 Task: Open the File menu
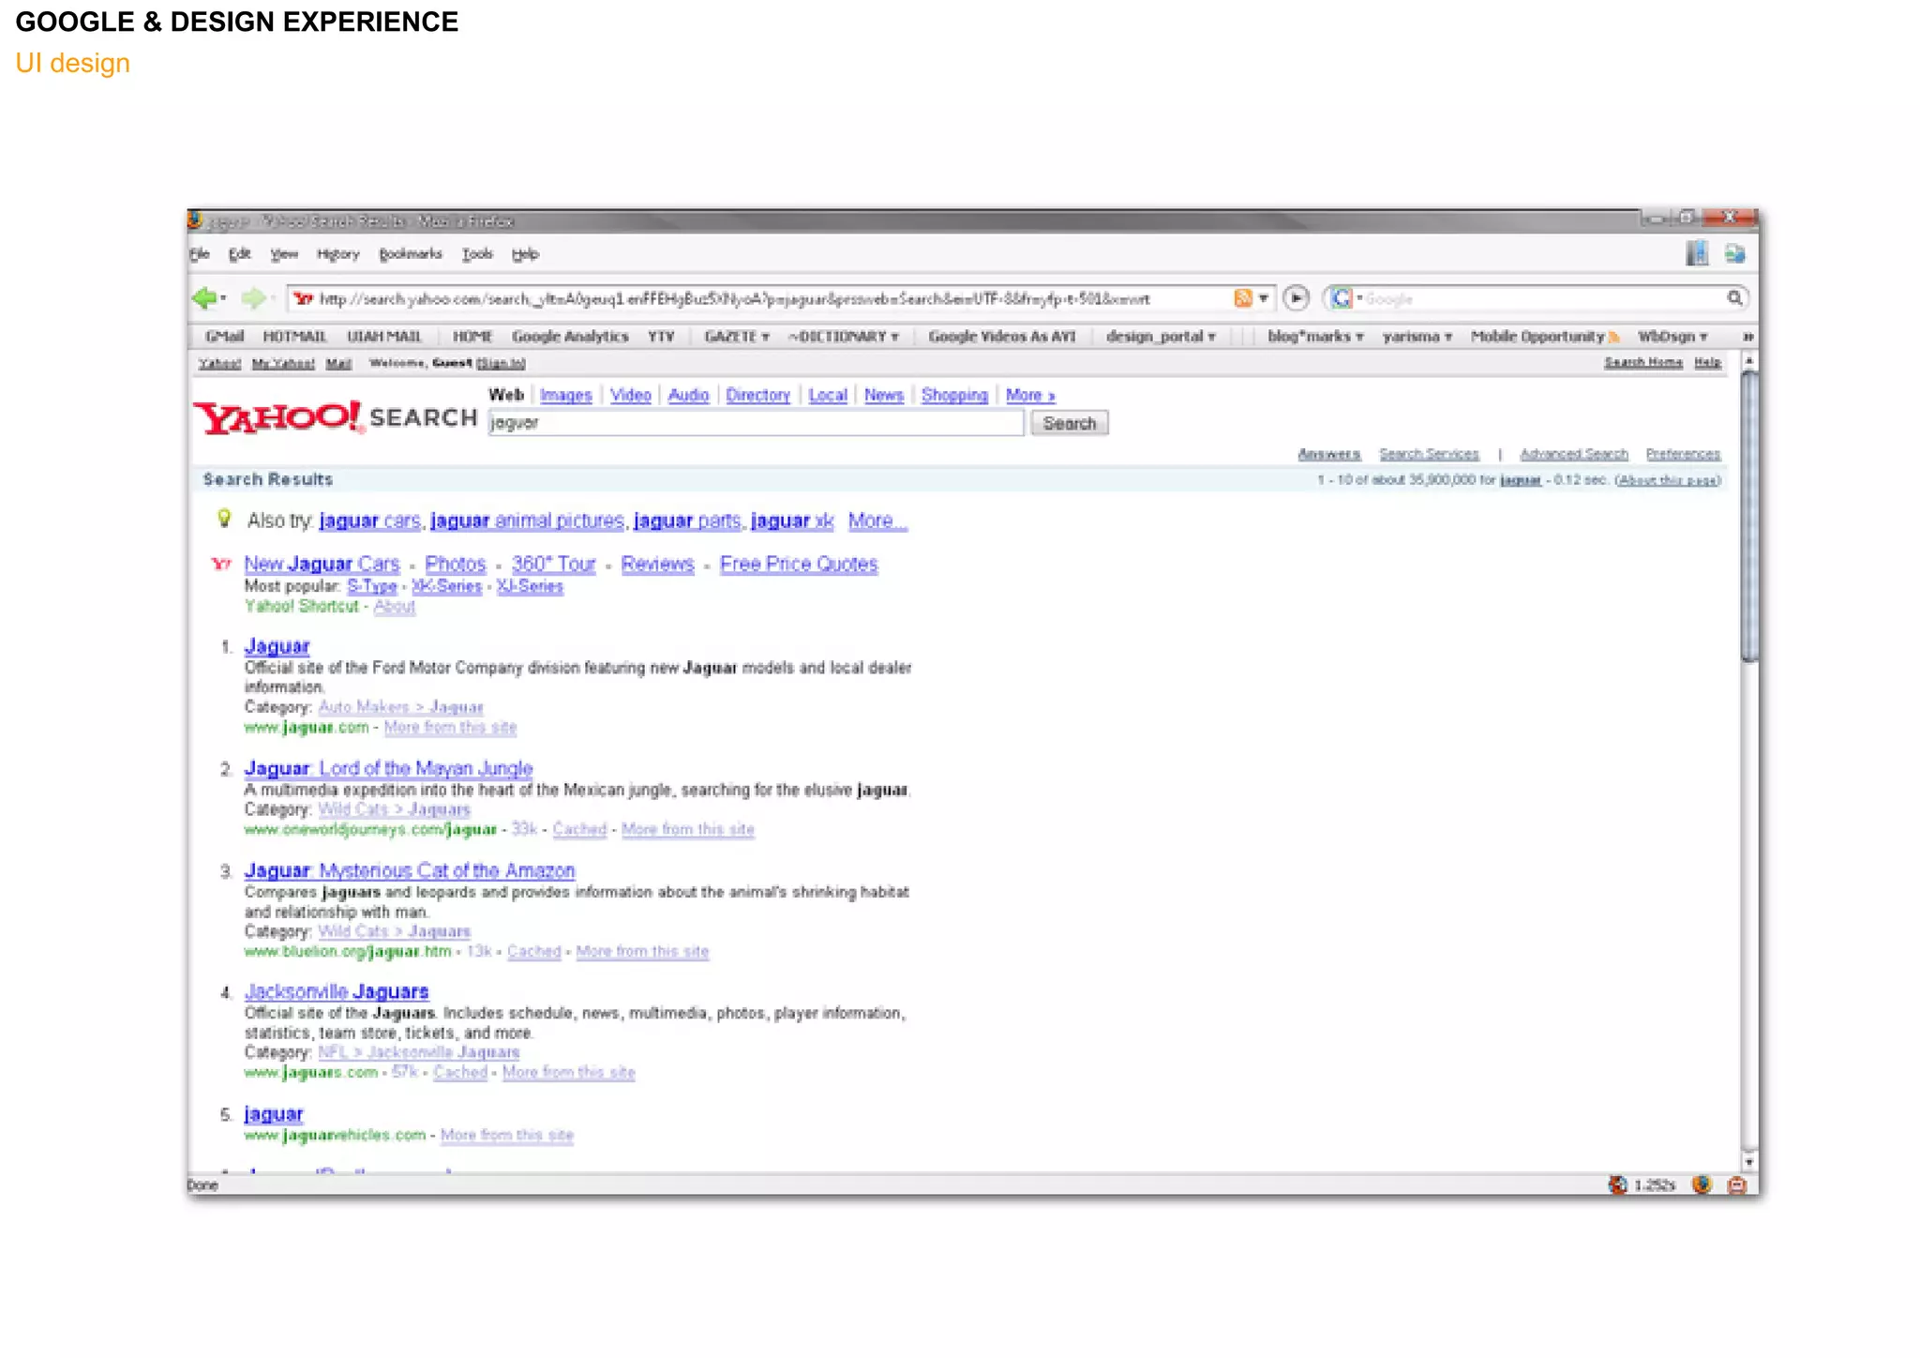click(x=200, y=254)
